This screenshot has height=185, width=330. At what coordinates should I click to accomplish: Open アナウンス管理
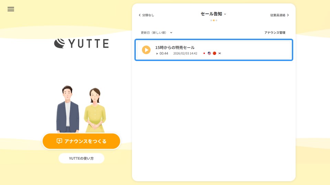click(x=275, y=33)
